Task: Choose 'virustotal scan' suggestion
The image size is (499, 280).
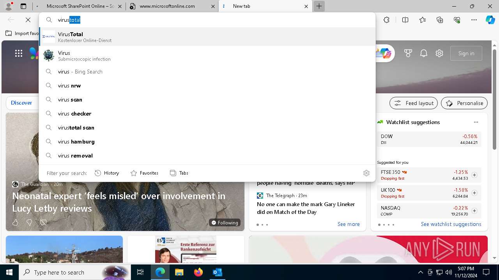Action: pos(207,128)
